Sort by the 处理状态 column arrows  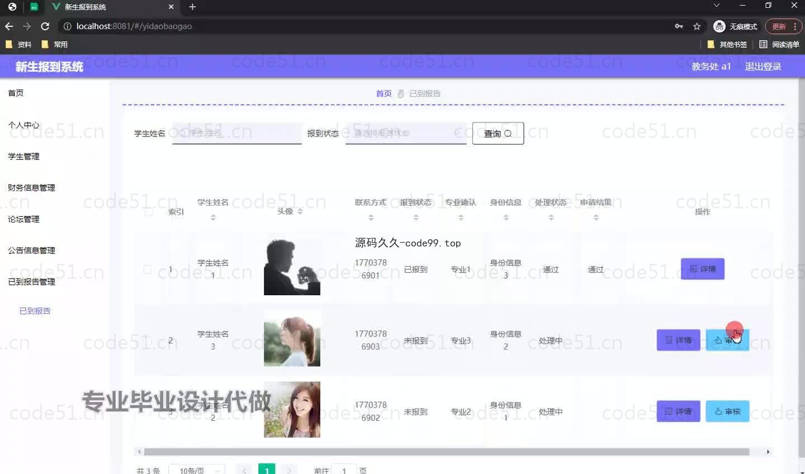(x=551, y=217)
